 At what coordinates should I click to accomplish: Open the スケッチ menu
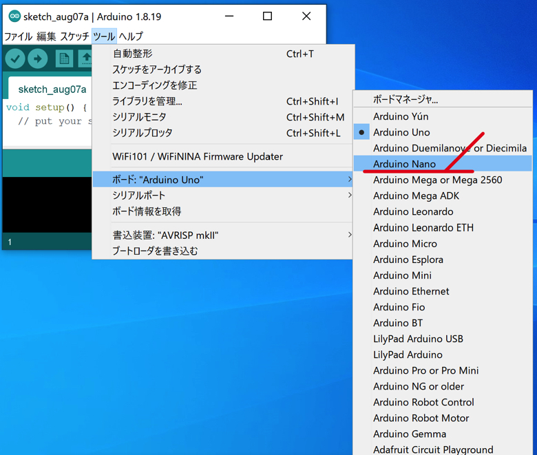click(x=74, y=36)
